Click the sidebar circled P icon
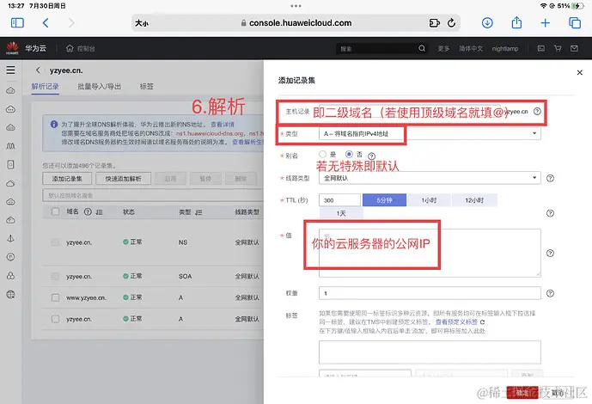 pos(10,257)
